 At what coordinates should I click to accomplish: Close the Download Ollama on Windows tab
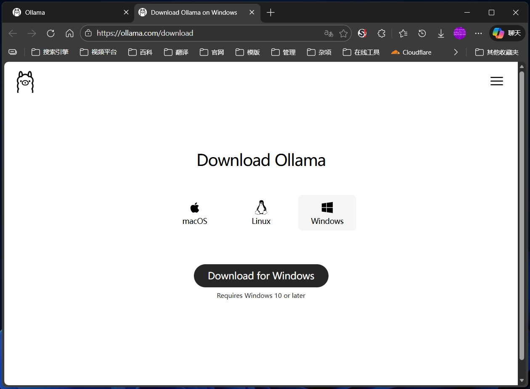(x=252, y=13)
